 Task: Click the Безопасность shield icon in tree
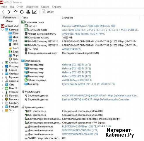(6, 99)
